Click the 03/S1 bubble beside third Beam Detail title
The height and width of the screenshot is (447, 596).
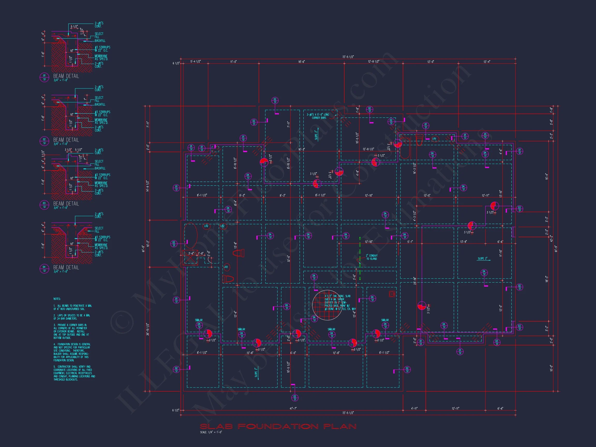[44, 205]
